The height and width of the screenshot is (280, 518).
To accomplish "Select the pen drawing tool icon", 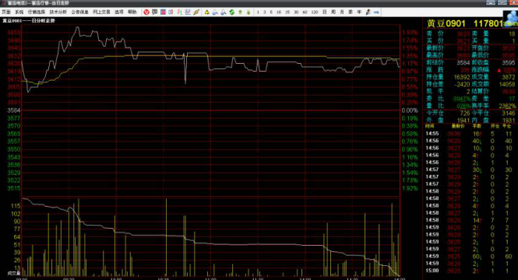I will (x=368, y=12).
